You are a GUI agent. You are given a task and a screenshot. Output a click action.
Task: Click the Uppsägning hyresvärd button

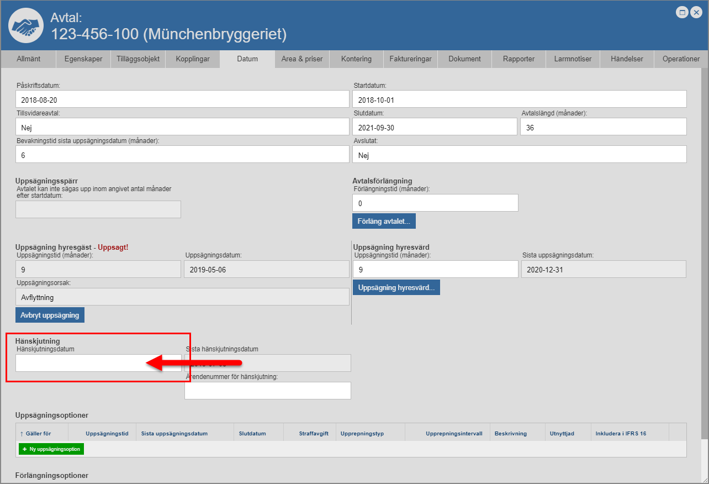(x=396, y=288)
